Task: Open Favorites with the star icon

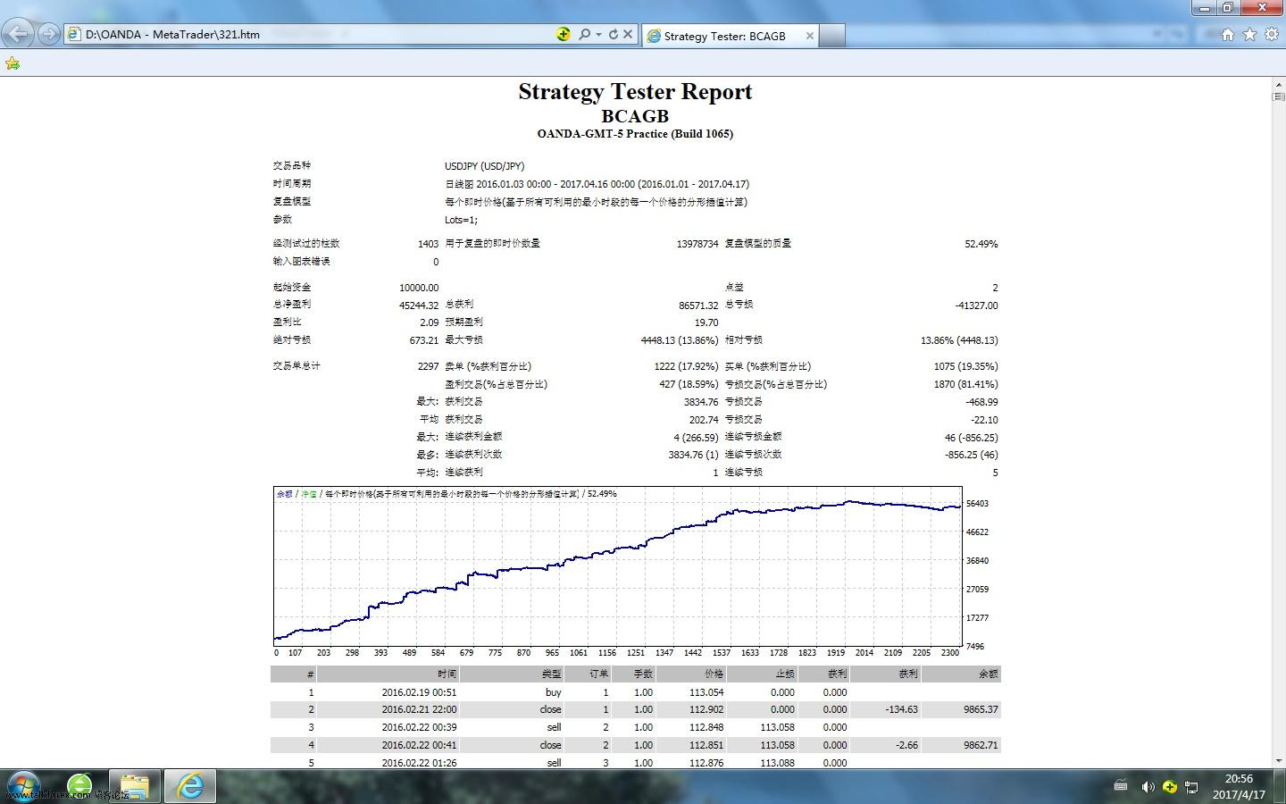Action: 1249,34
